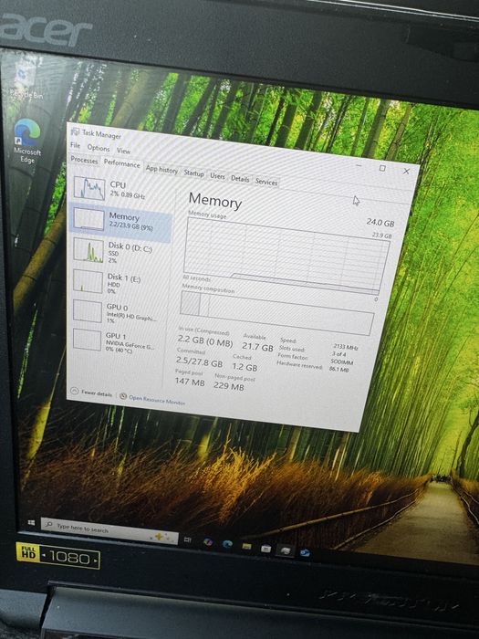The image size is (479, 639).
Task: Click the 2.2 GB (0 MB) in-use value
Action: coord(205,340)
